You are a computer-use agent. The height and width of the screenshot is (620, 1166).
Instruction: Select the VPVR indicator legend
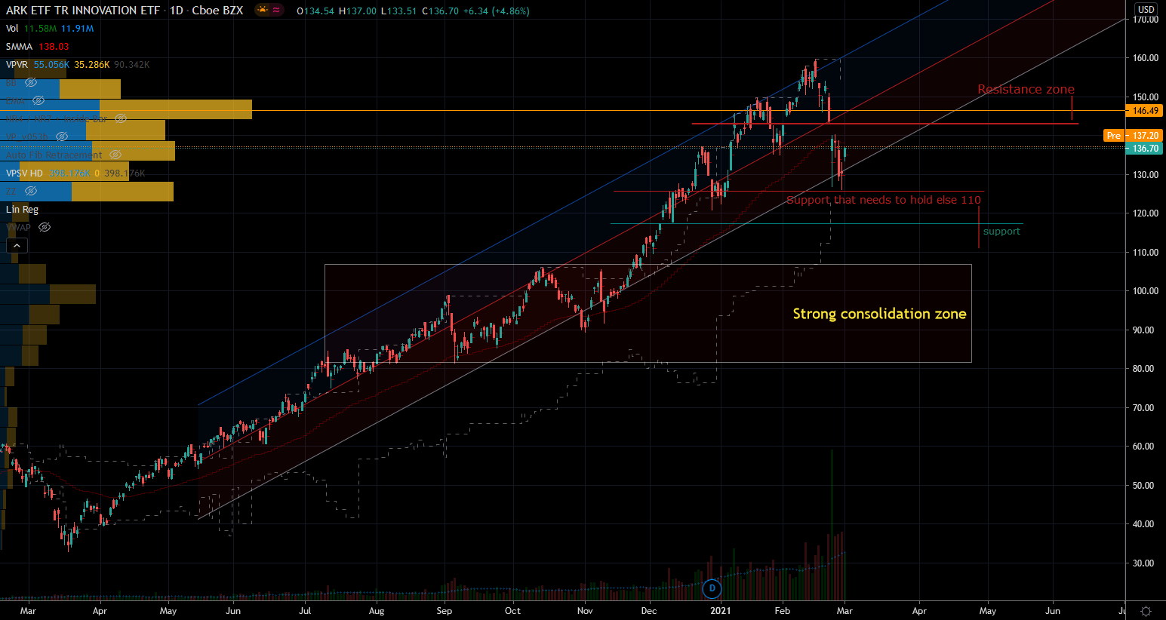pos(17,65)
